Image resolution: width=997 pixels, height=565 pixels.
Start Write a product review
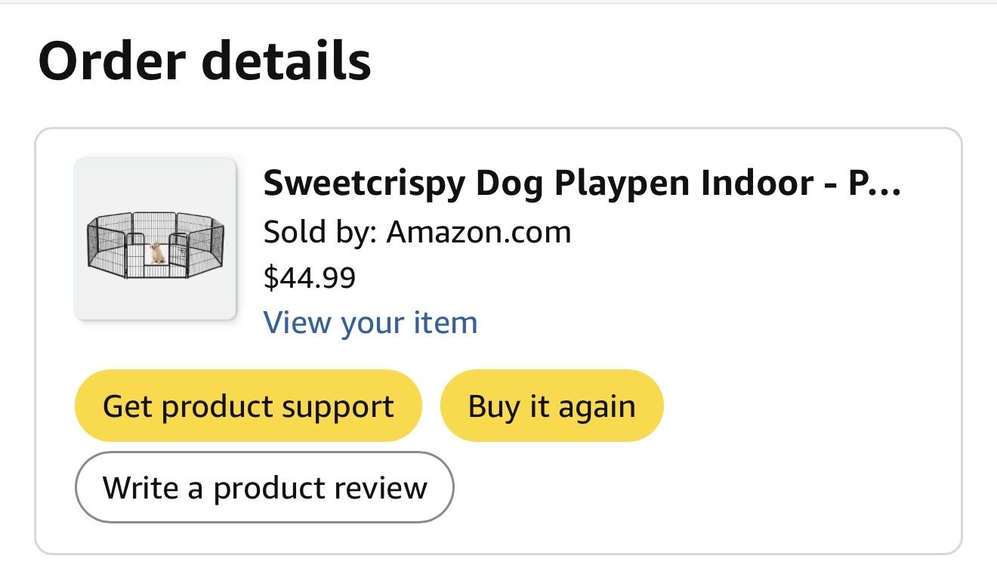(264, 487)
